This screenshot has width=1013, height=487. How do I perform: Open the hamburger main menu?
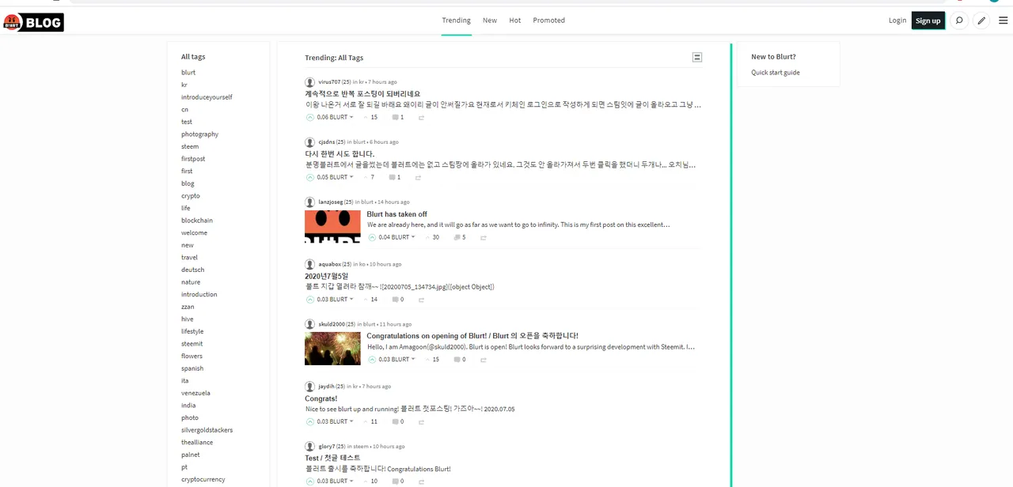coord(1003,21)
